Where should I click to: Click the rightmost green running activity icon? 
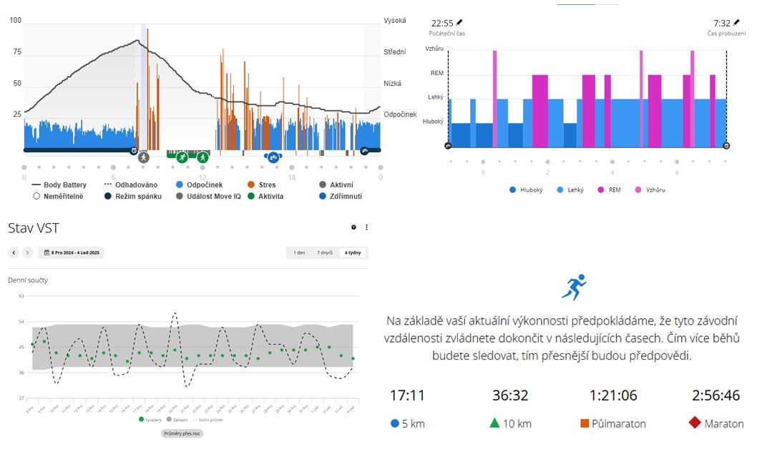click(203, 157)
